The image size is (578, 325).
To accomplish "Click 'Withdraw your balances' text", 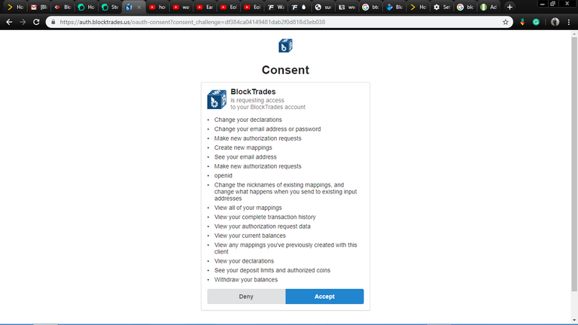I will [x=246, y=280].
